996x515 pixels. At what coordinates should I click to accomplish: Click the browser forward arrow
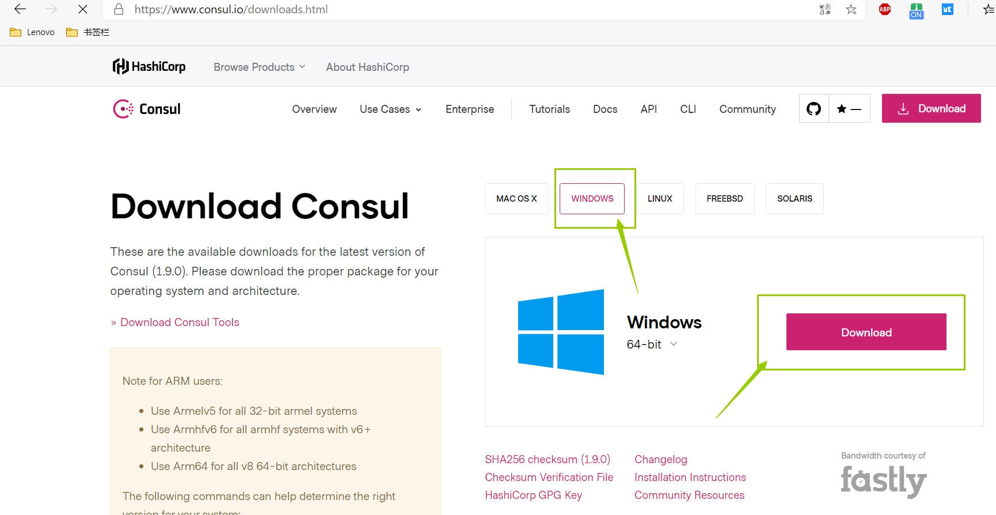point(51,9)
